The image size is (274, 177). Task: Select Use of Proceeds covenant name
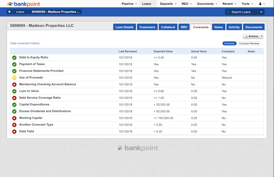[31, 77]
